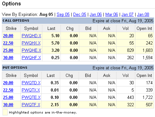Click the in-the-money highlight color swatch
The height and width of the screenshot is (117, 155).
[5, 112]
